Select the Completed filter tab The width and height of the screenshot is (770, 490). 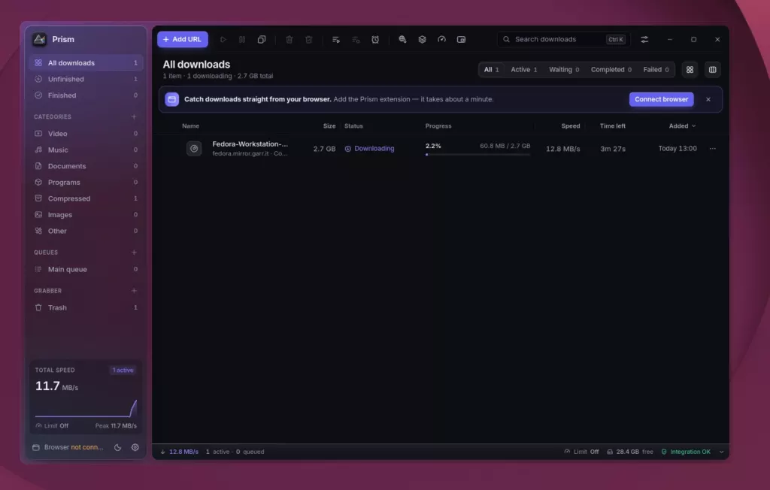611,70
